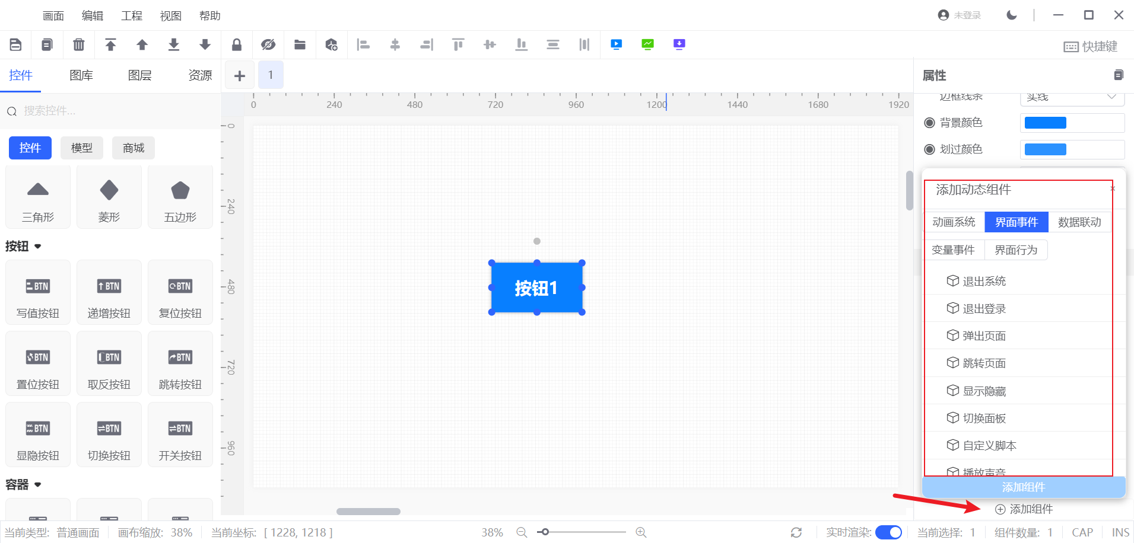The height and width of the screenshot is (543, 1134).
Task: Click the 背景颜色 blue color swatch
Action: 1046,123
